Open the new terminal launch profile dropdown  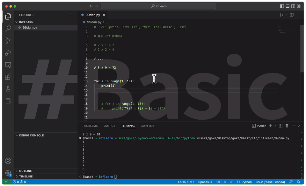click(275, 126)
